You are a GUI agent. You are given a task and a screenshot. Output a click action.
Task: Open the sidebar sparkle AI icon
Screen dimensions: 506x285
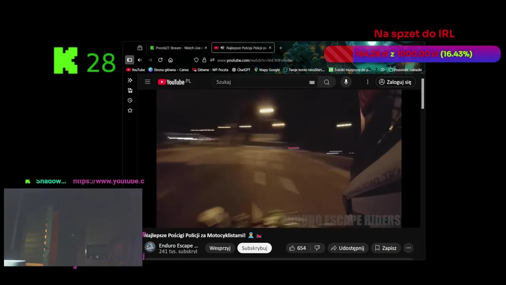[x=130, y=80]
